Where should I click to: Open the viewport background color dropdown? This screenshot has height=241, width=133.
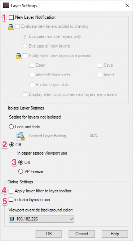click(x=41, y=219)
